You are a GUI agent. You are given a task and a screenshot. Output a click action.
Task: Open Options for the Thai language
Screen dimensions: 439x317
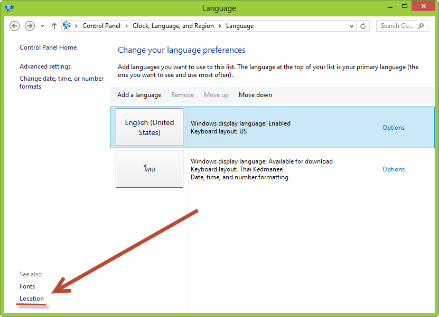(x=394, y=169)
